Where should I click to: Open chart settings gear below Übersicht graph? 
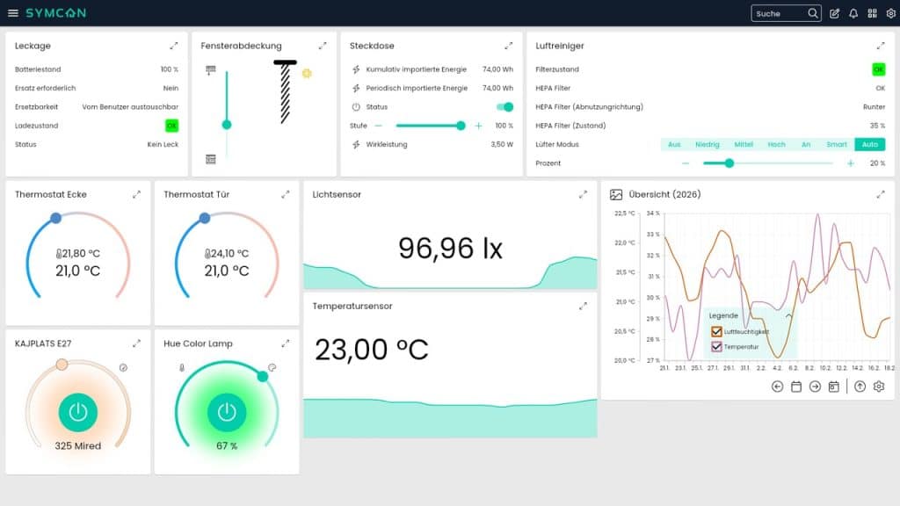[878, 387]
